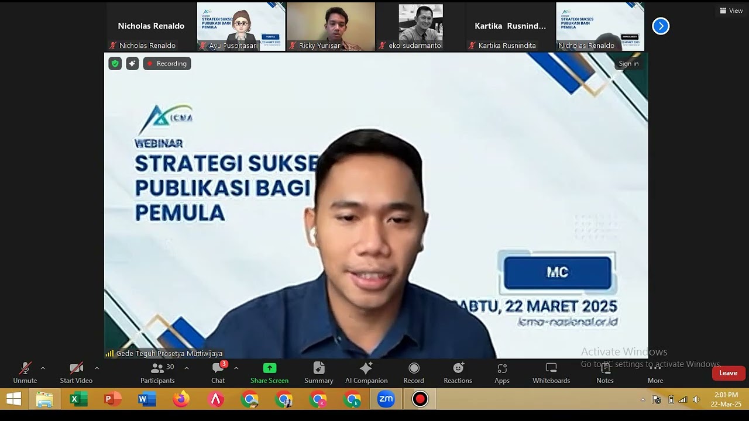The image size is (749, 421).
Task: Click red recorder app in taskbar
Action: coord(420,399)
